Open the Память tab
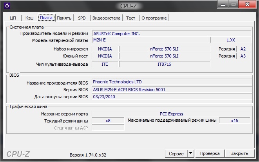The height and width of the screenshot is (162, 259). 64,18
